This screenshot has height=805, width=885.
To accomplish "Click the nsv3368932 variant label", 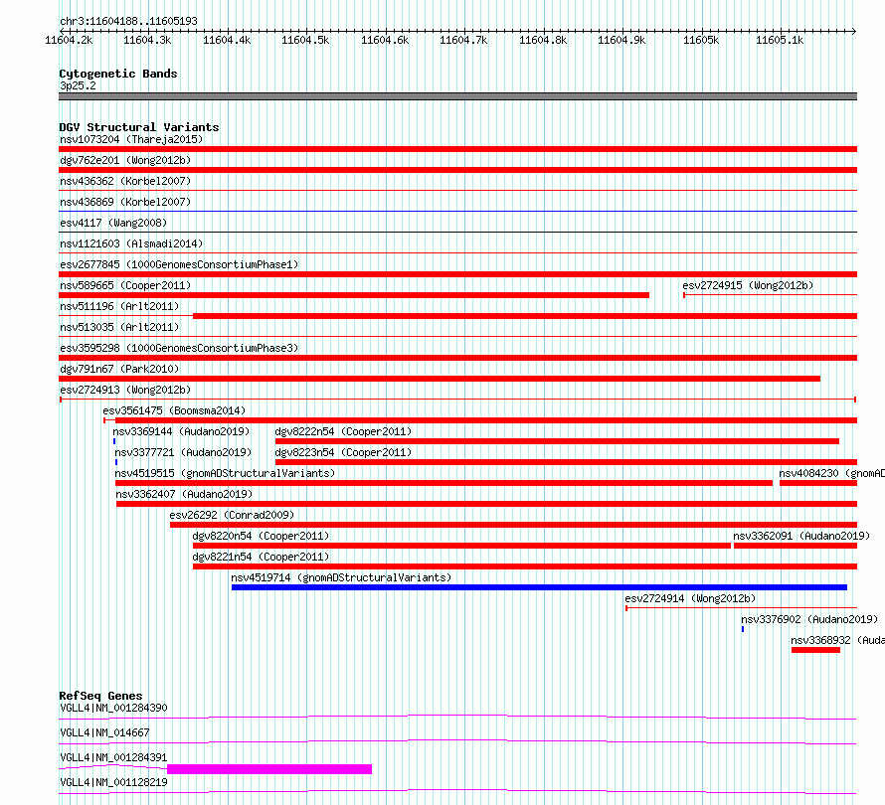I will pyautogui.click(x=837, y=640).
